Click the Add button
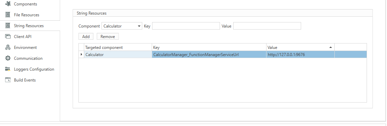387x126 pixels. (86, 37)
